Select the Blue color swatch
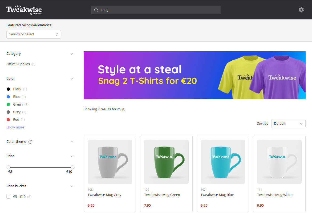Viewport: 312px width, 213px height. point(8,97)
